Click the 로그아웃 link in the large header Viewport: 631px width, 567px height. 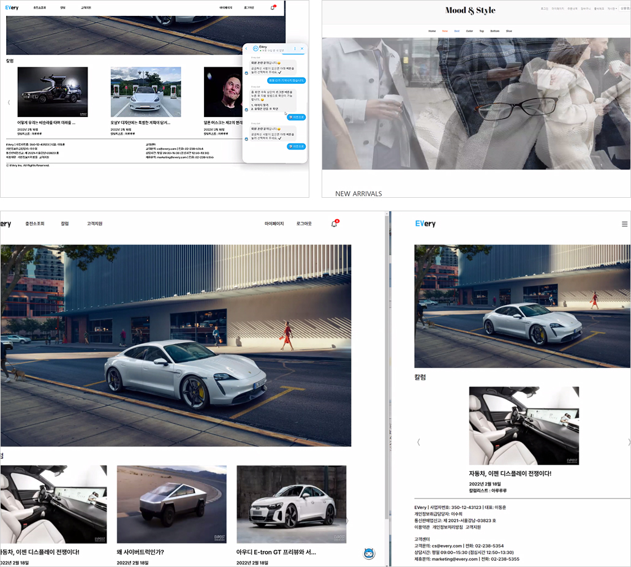304,223
